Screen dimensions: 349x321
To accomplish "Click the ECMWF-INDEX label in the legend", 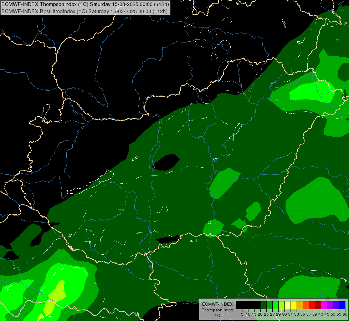I will (217, 304).
